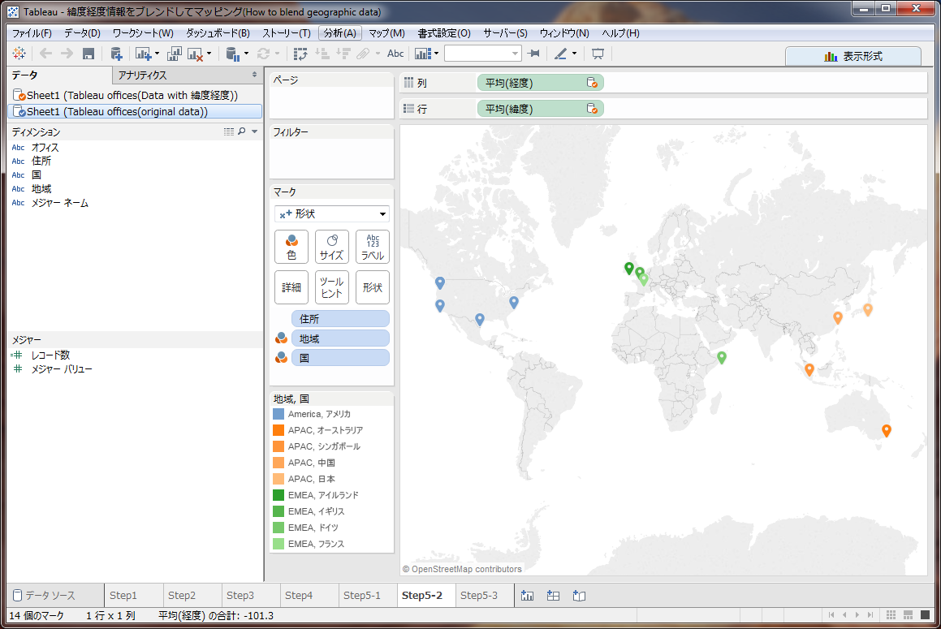941x629 pixels.
Task: Save the workbook with floppy icon
Action: point(88,54)
